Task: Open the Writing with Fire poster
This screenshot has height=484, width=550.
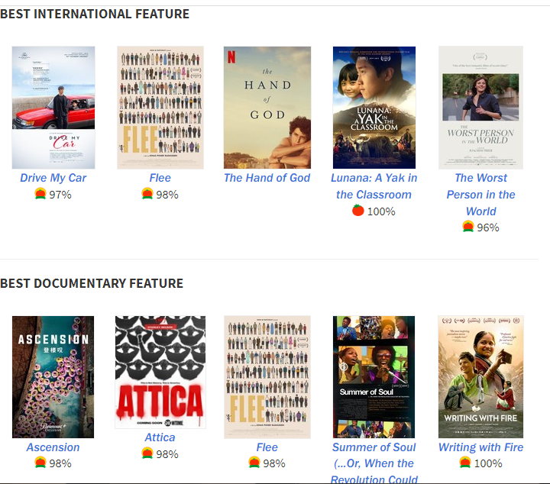Action: pyautogui.click(x=481, y=377)
